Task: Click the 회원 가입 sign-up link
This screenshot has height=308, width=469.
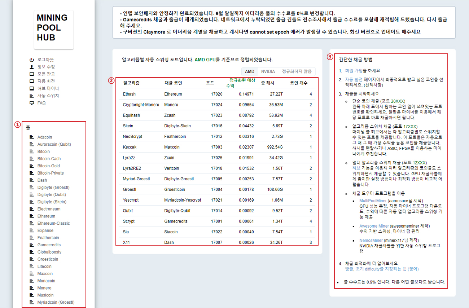Action: point(354,71)
